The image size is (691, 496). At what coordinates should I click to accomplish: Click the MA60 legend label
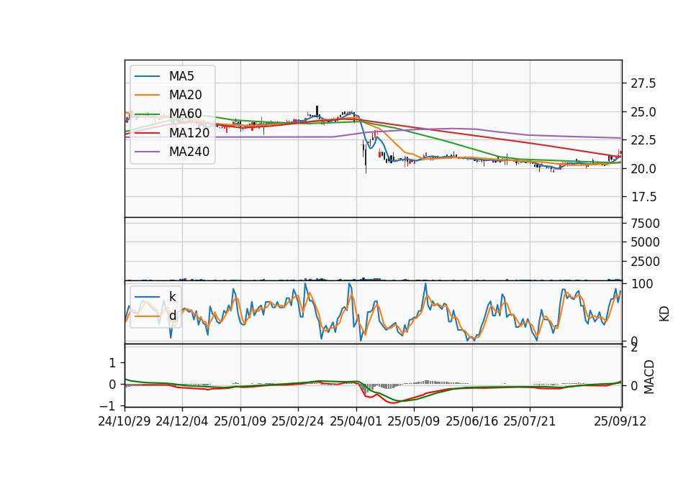point(185,114)
